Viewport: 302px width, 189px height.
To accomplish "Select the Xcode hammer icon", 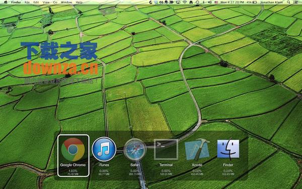I will coord(197,150).
